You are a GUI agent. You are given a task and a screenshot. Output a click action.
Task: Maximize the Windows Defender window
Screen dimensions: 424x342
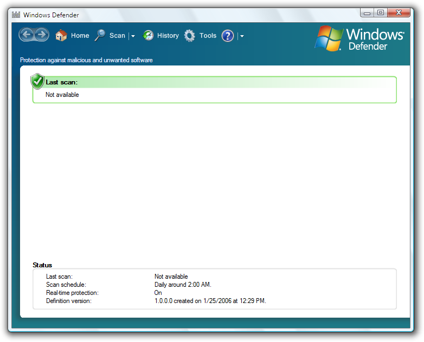pyautogui.click(x=381, y=12)
